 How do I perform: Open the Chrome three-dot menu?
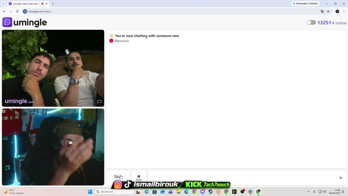(x=344, y=11)
